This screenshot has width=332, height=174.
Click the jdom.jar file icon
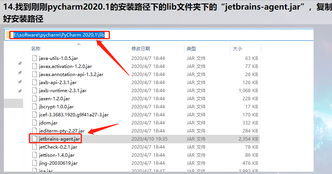pos(35,123)
